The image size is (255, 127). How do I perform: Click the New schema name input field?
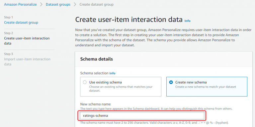tap(142, 116)
